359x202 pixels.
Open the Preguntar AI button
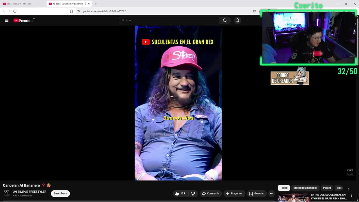(234, 194)
